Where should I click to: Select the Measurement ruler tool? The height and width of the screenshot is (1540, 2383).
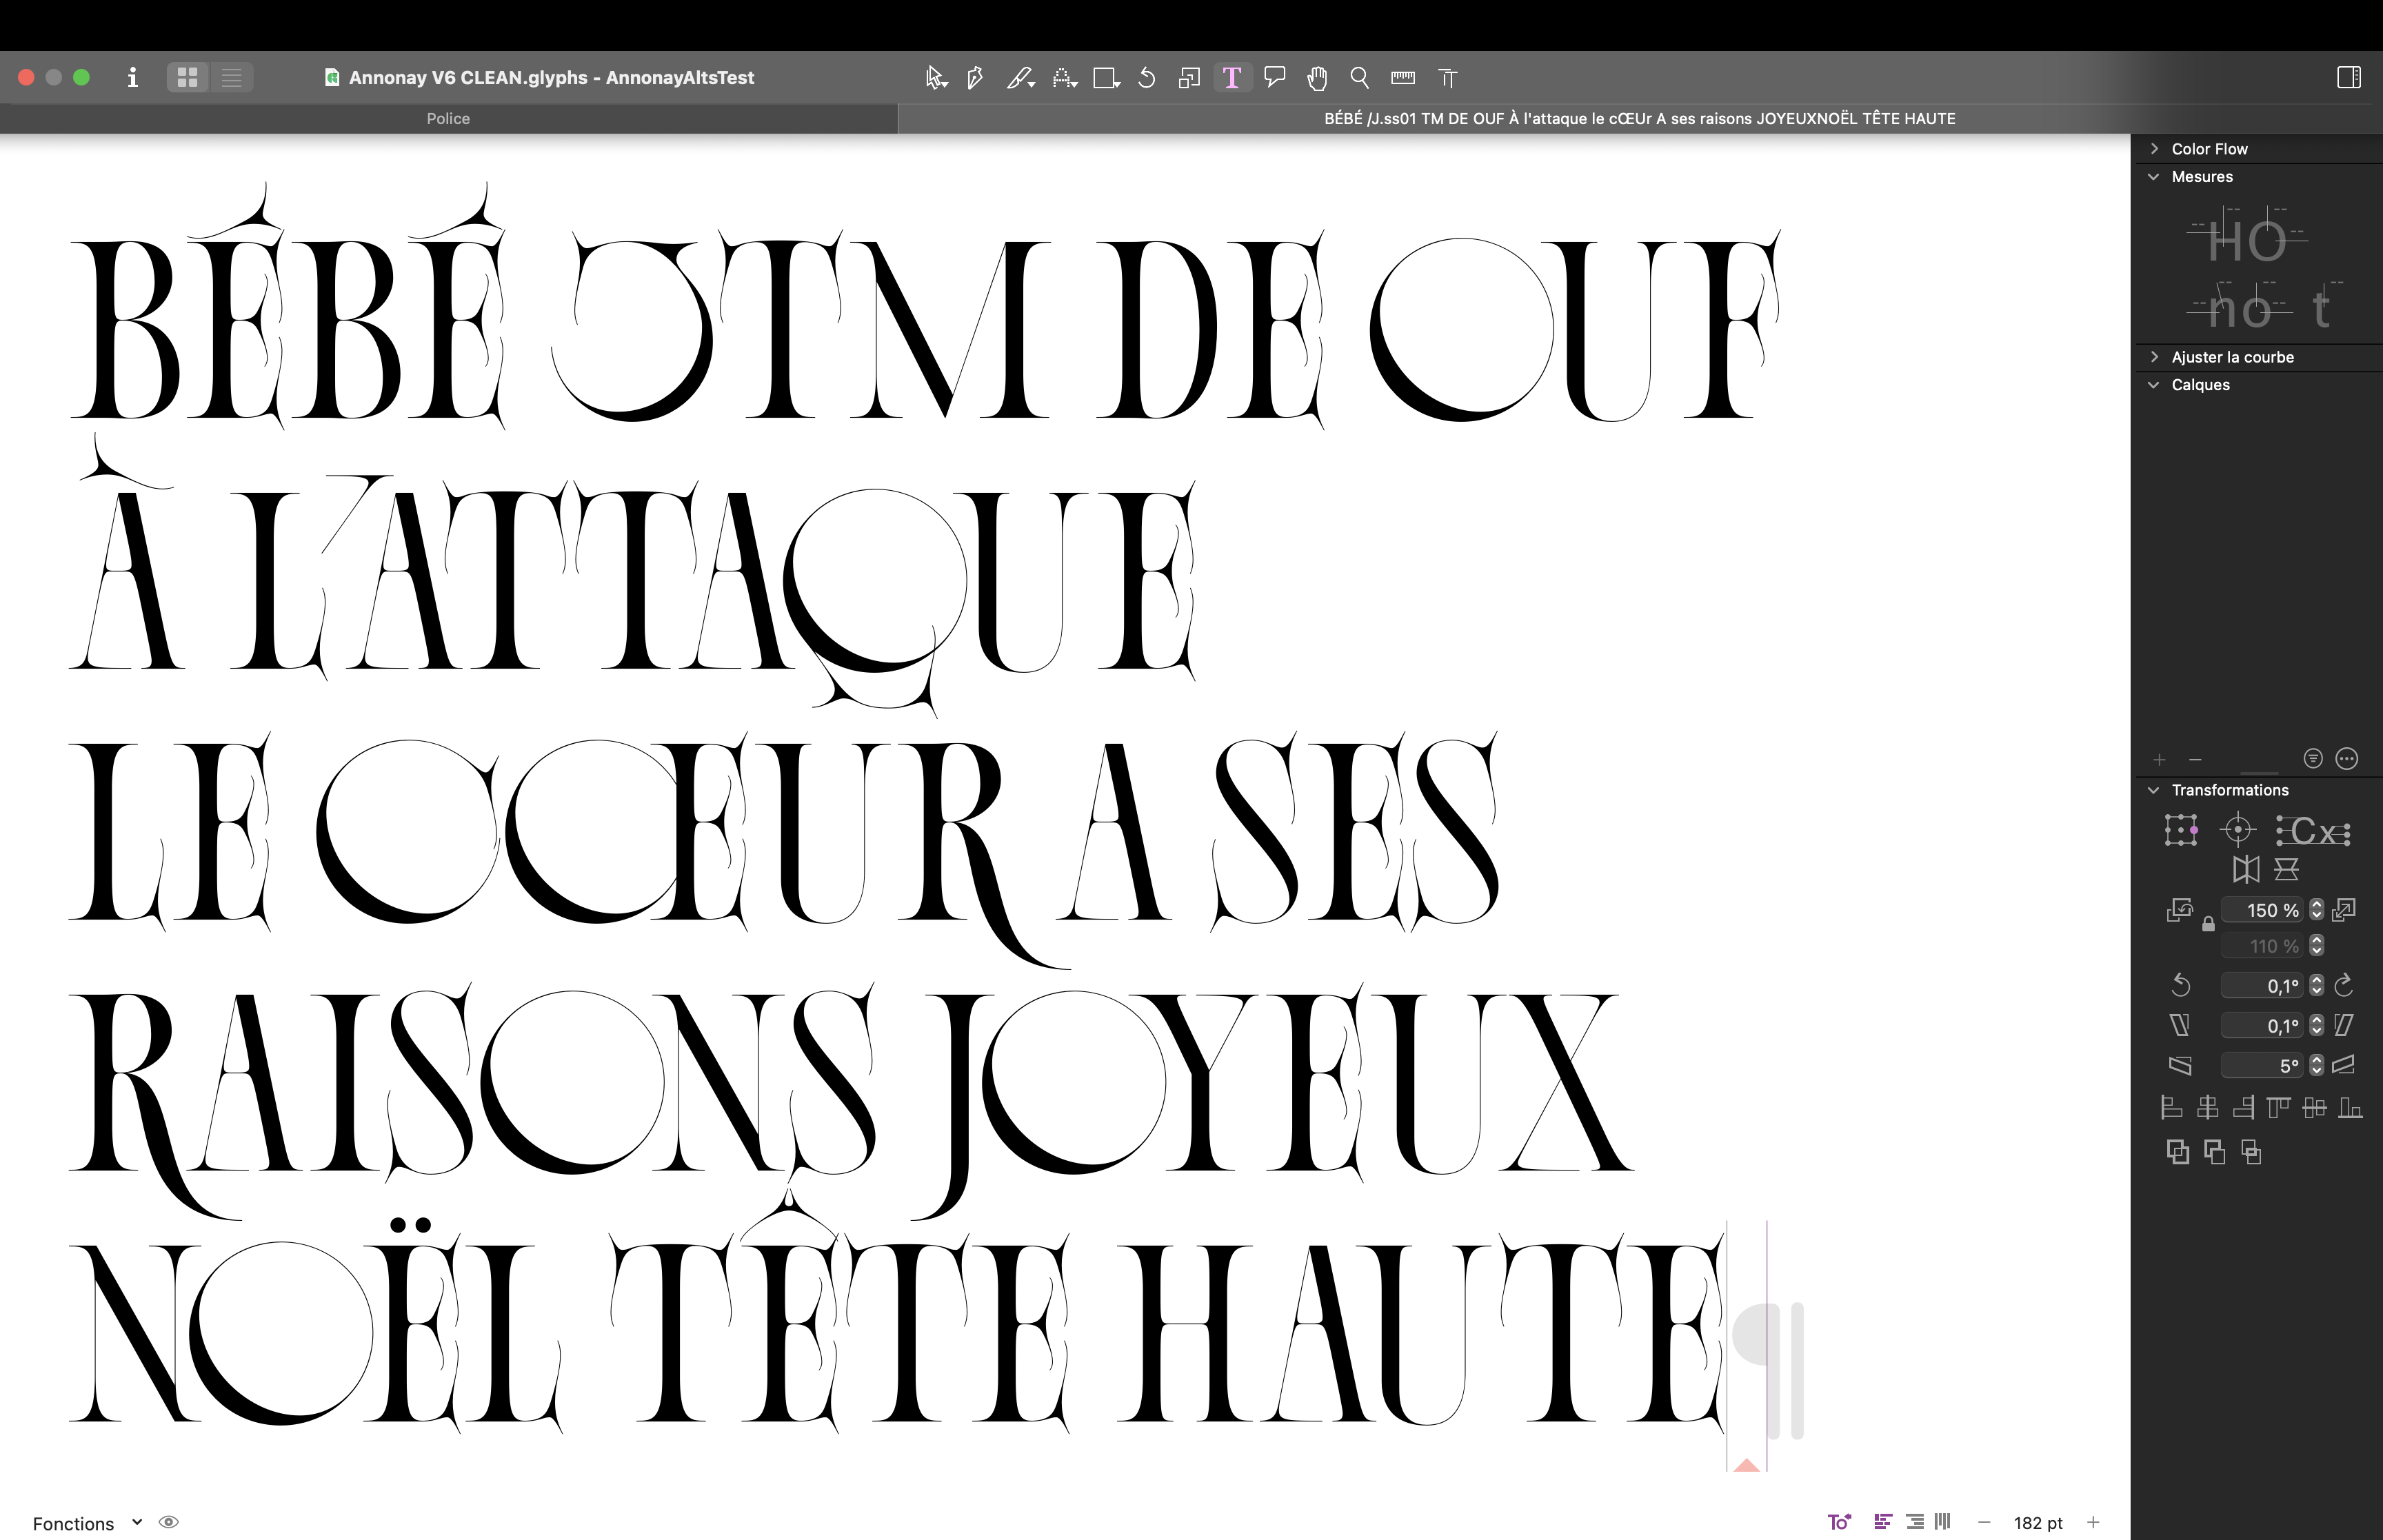(1403, 78)
